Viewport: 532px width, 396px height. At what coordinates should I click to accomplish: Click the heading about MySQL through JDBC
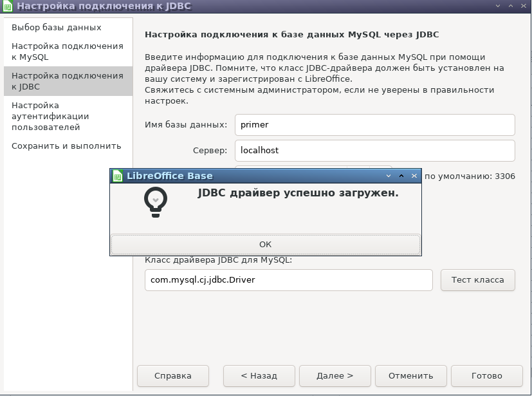292,35
